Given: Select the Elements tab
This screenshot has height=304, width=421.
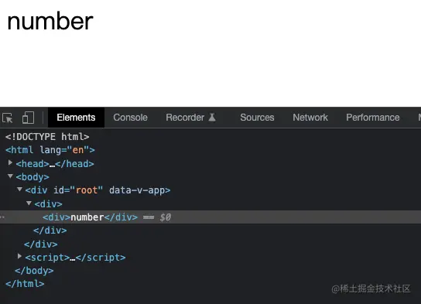Looking at the screenshot, I should point(76,118).
